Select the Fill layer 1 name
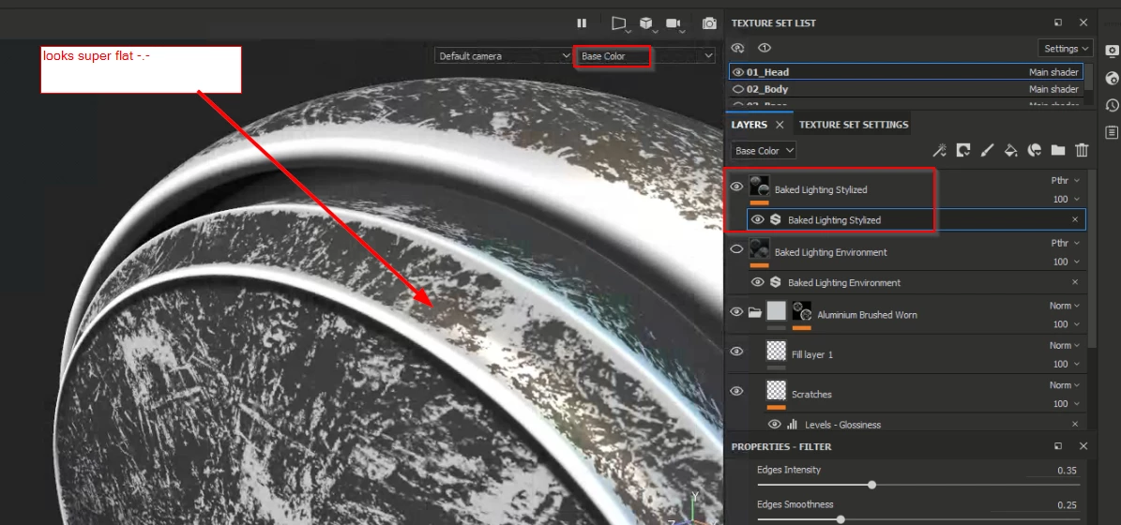The height and width of the screenshot is (525, 1121). coord(812,355)
